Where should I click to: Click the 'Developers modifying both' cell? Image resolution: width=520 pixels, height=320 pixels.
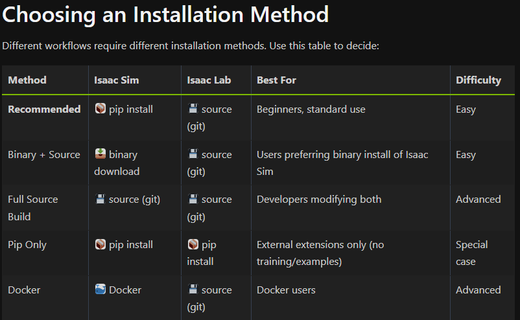pyautogui.click(x=319, y=200)
